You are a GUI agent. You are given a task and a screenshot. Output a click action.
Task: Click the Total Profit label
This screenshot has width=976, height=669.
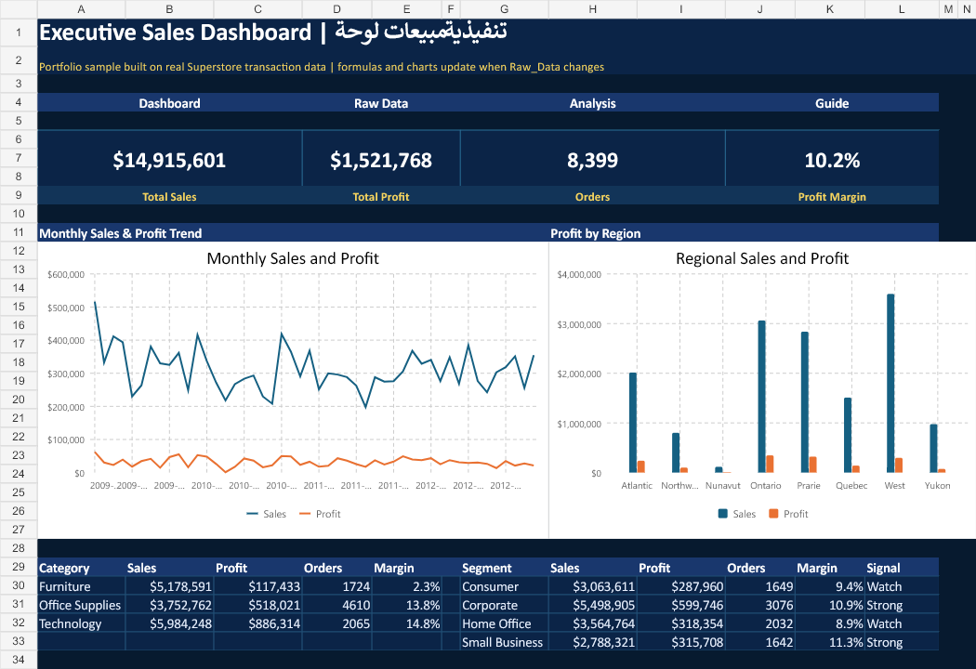tap(381, 197)
